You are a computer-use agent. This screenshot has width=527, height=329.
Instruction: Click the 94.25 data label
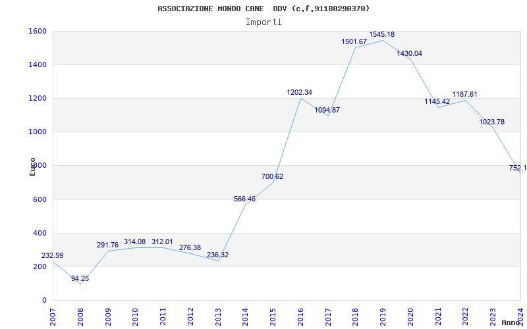(80, 278)
